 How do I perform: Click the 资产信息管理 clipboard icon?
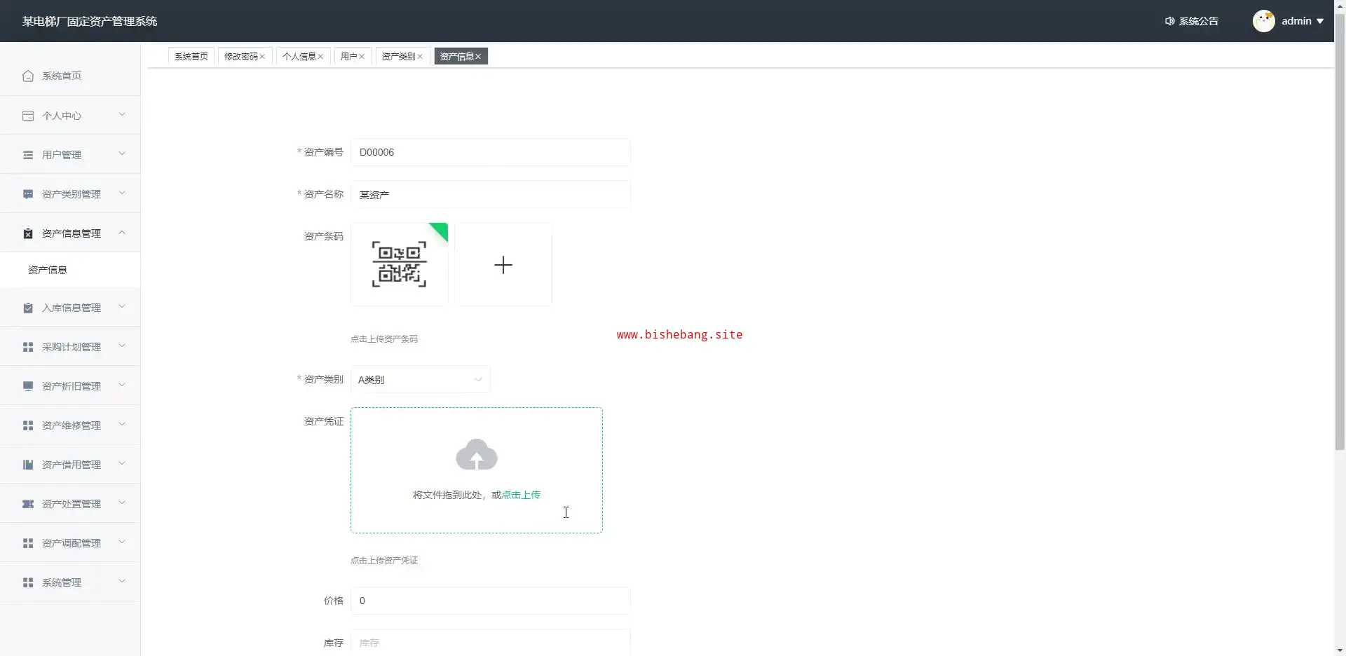[x=28, y=233]
